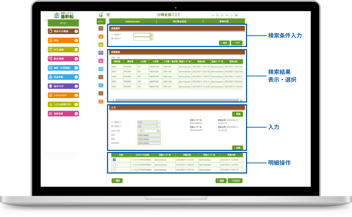Click the phone icon in the top toolbar

227,15
